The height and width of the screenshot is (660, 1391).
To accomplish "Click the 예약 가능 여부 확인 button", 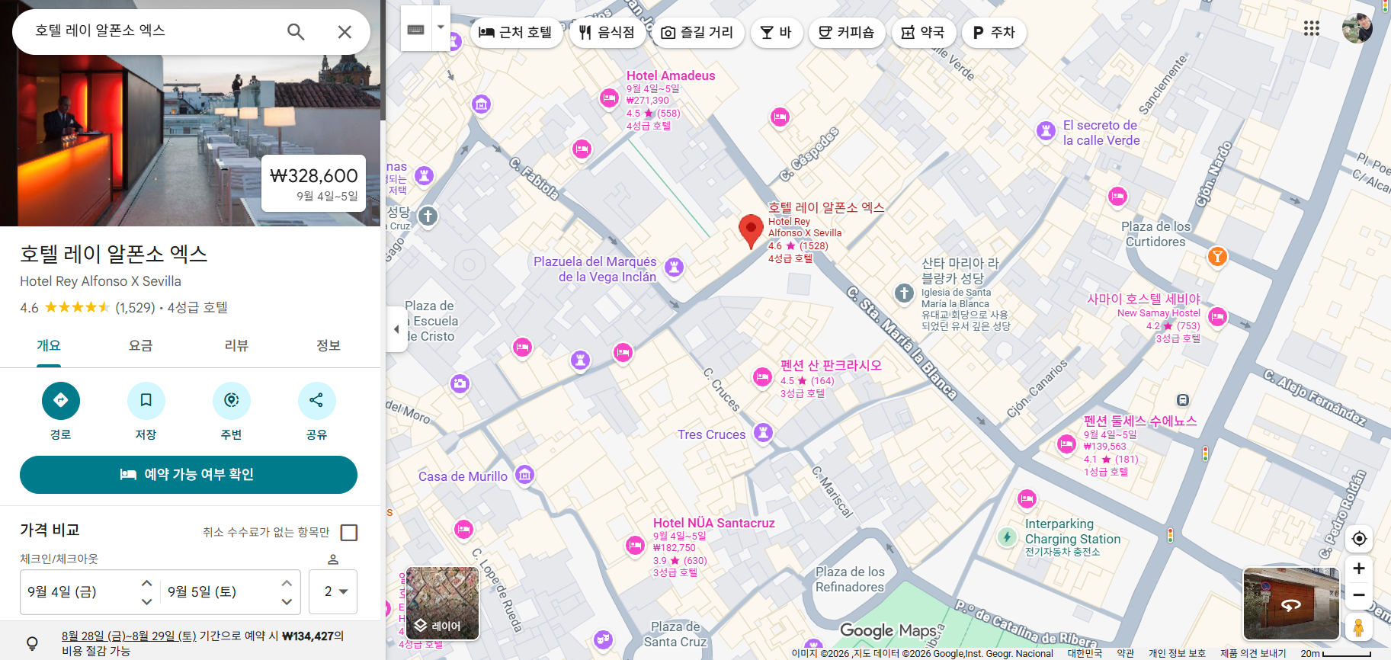I will [188, 475].
